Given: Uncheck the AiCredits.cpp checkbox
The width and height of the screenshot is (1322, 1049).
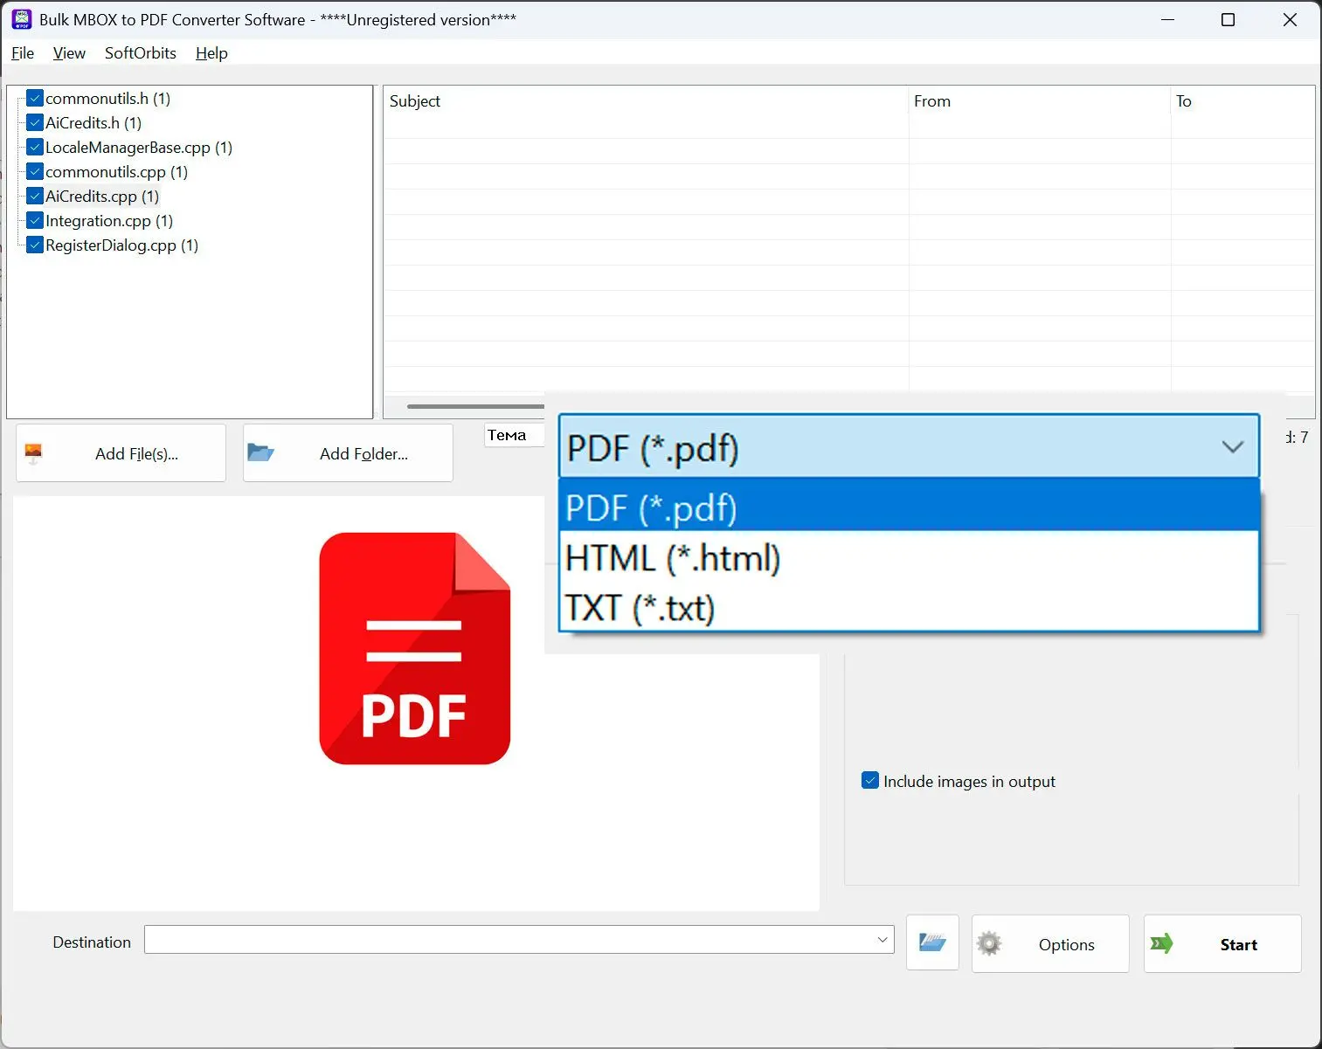Looking at the screenshot, I should coord(35,196).
